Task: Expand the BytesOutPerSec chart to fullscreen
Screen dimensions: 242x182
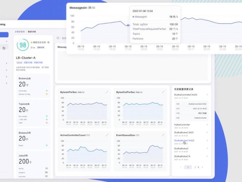Action: [x=163, y=92]
